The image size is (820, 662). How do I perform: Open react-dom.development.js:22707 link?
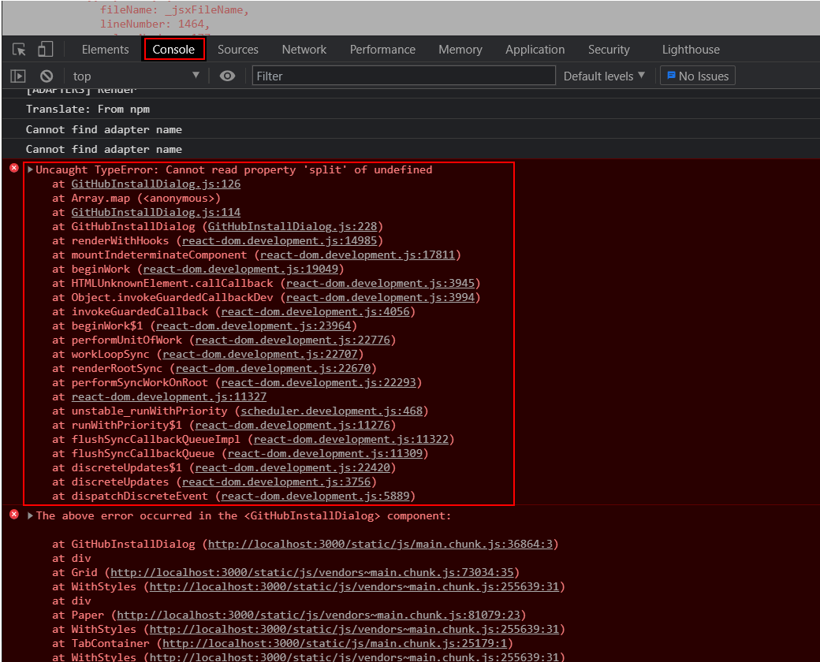click(260, 354)
